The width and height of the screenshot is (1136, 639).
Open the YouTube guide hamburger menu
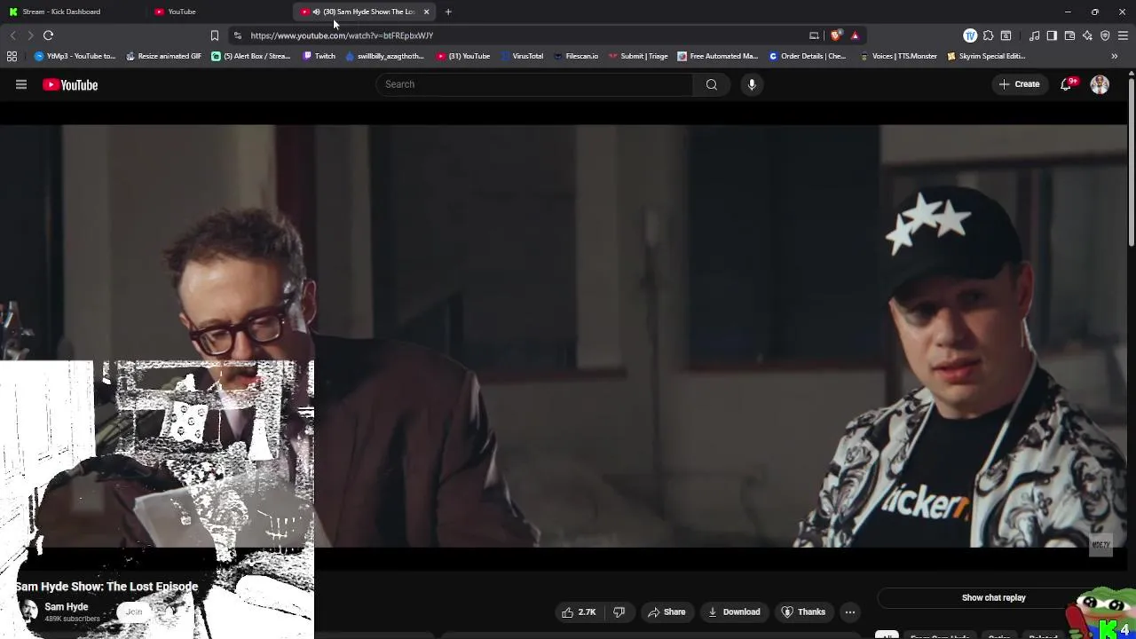(21, 84)
